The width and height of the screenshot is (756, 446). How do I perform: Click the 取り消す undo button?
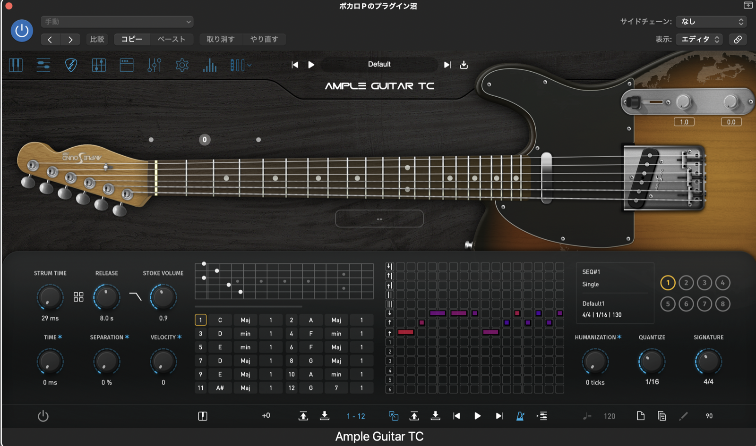[x=221, y=39]
